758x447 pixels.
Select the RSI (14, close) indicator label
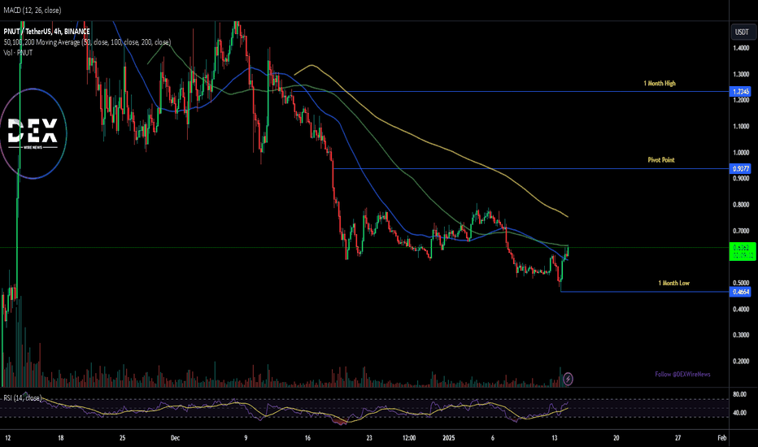pyautogui.click(x=22, y=397)
